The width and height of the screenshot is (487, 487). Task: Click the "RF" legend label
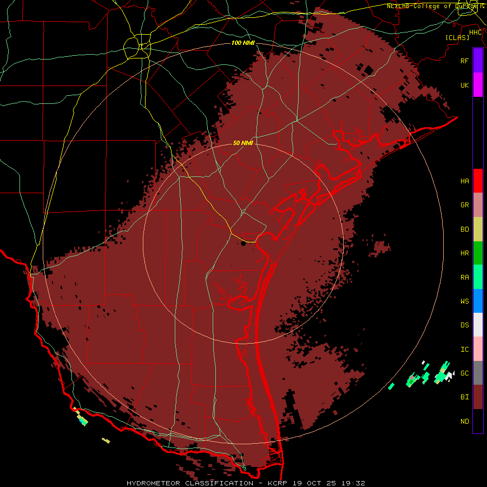464,61
